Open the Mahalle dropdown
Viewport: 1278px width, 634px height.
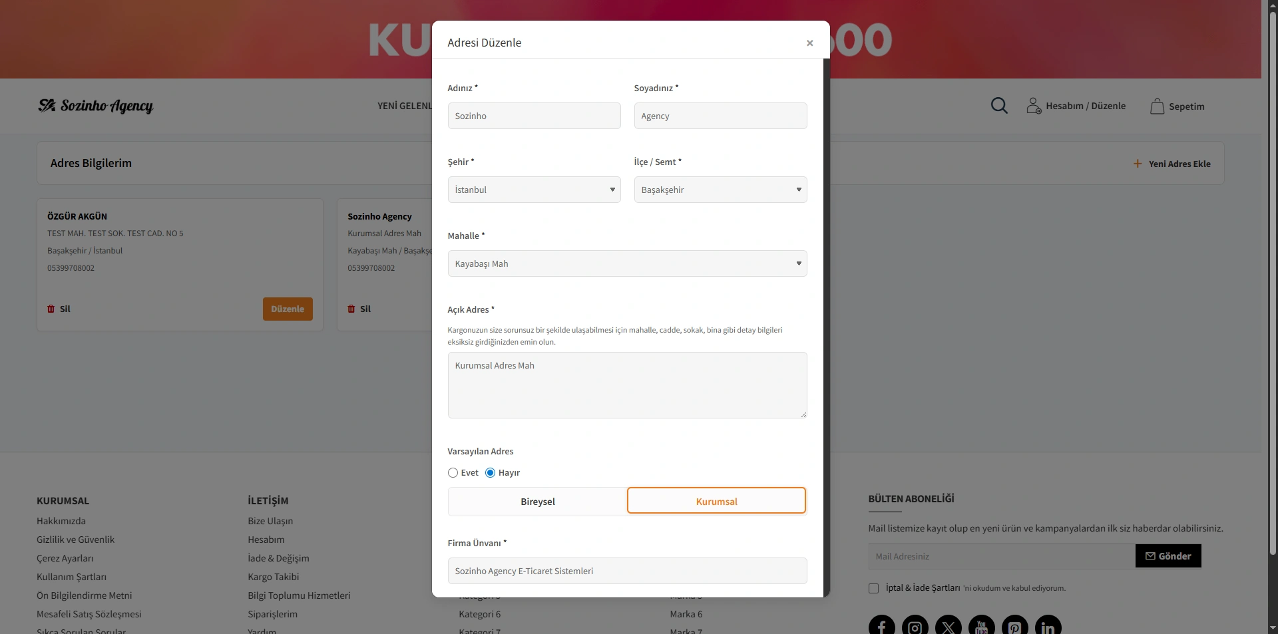pos(627,263)
